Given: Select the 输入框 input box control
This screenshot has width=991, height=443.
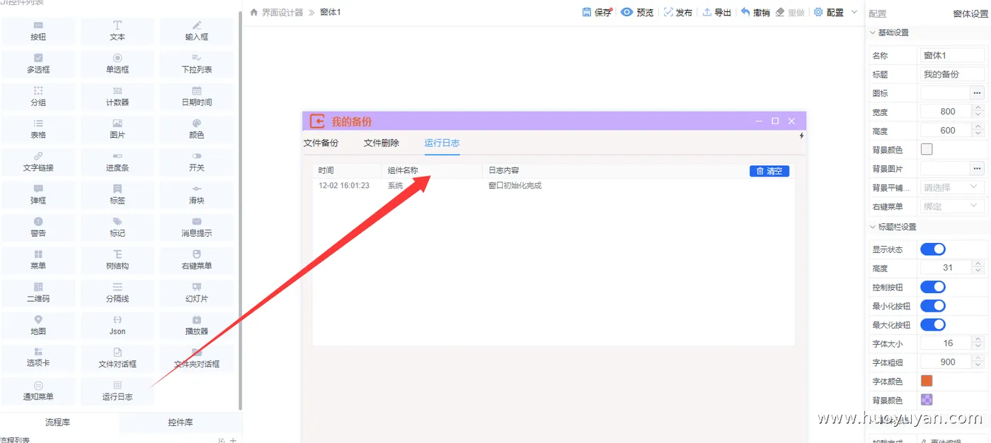Looking at the screenshot, I should click(x=197, y=31).
